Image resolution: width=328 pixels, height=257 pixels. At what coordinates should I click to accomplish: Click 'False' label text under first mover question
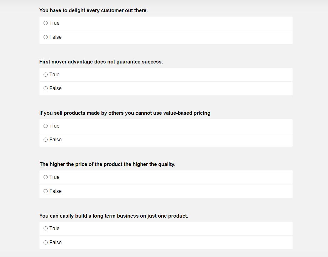(55, 88)
